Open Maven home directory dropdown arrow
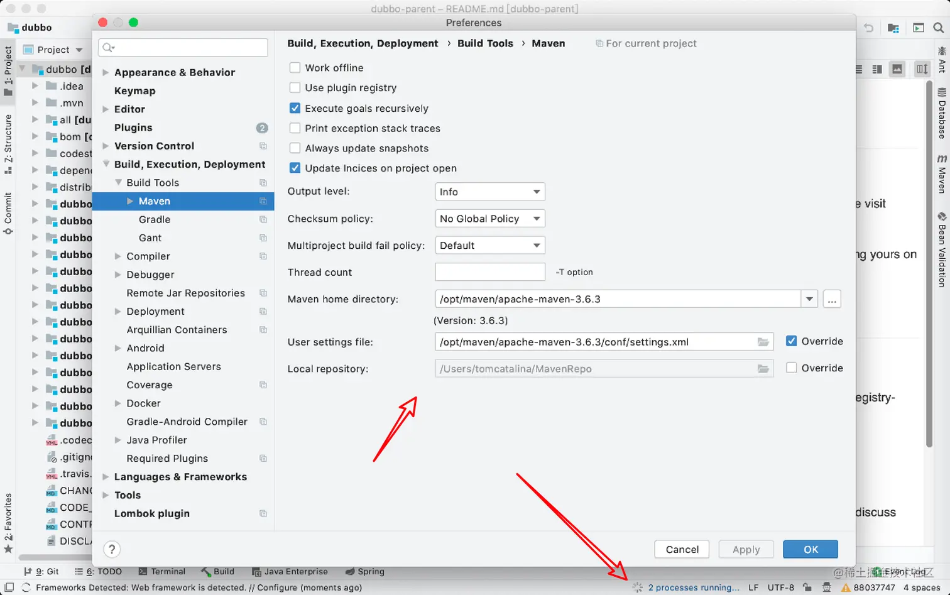 [x=809, y=299]
